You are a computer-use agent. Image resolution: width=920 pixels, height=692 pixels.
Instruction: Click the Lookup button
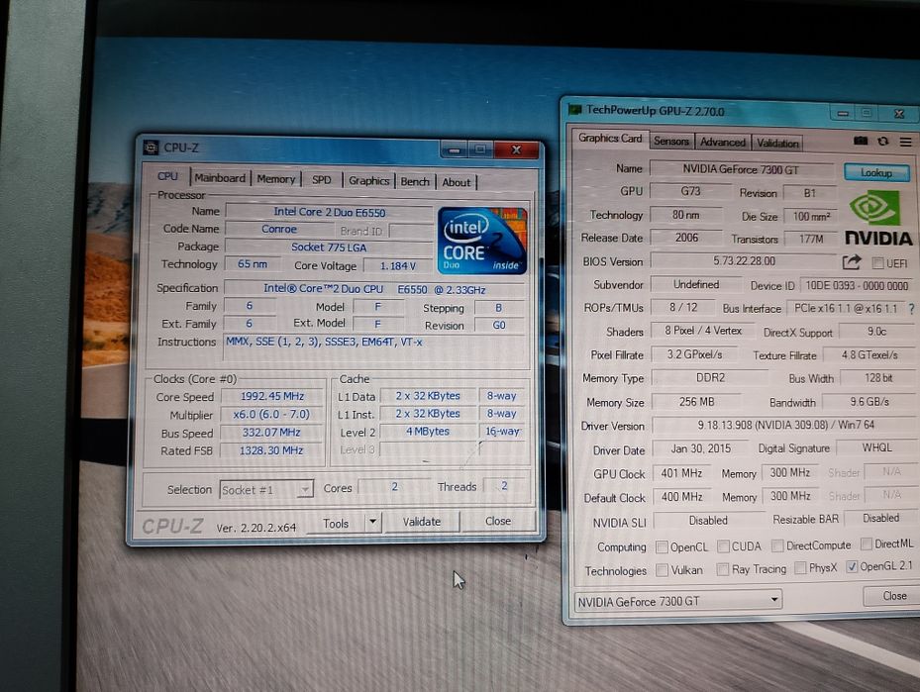click(876, 173)
